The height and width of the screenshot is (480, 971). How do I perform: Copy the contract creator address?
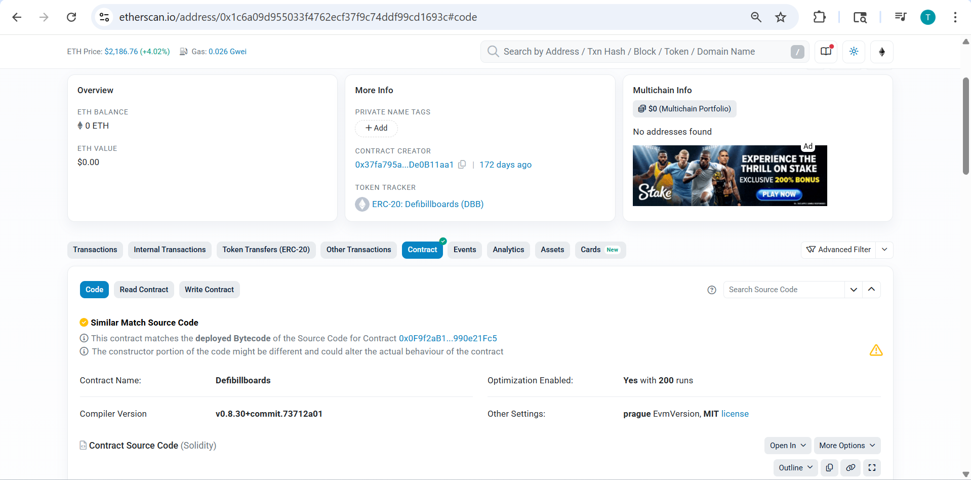(x=462, y=165)
